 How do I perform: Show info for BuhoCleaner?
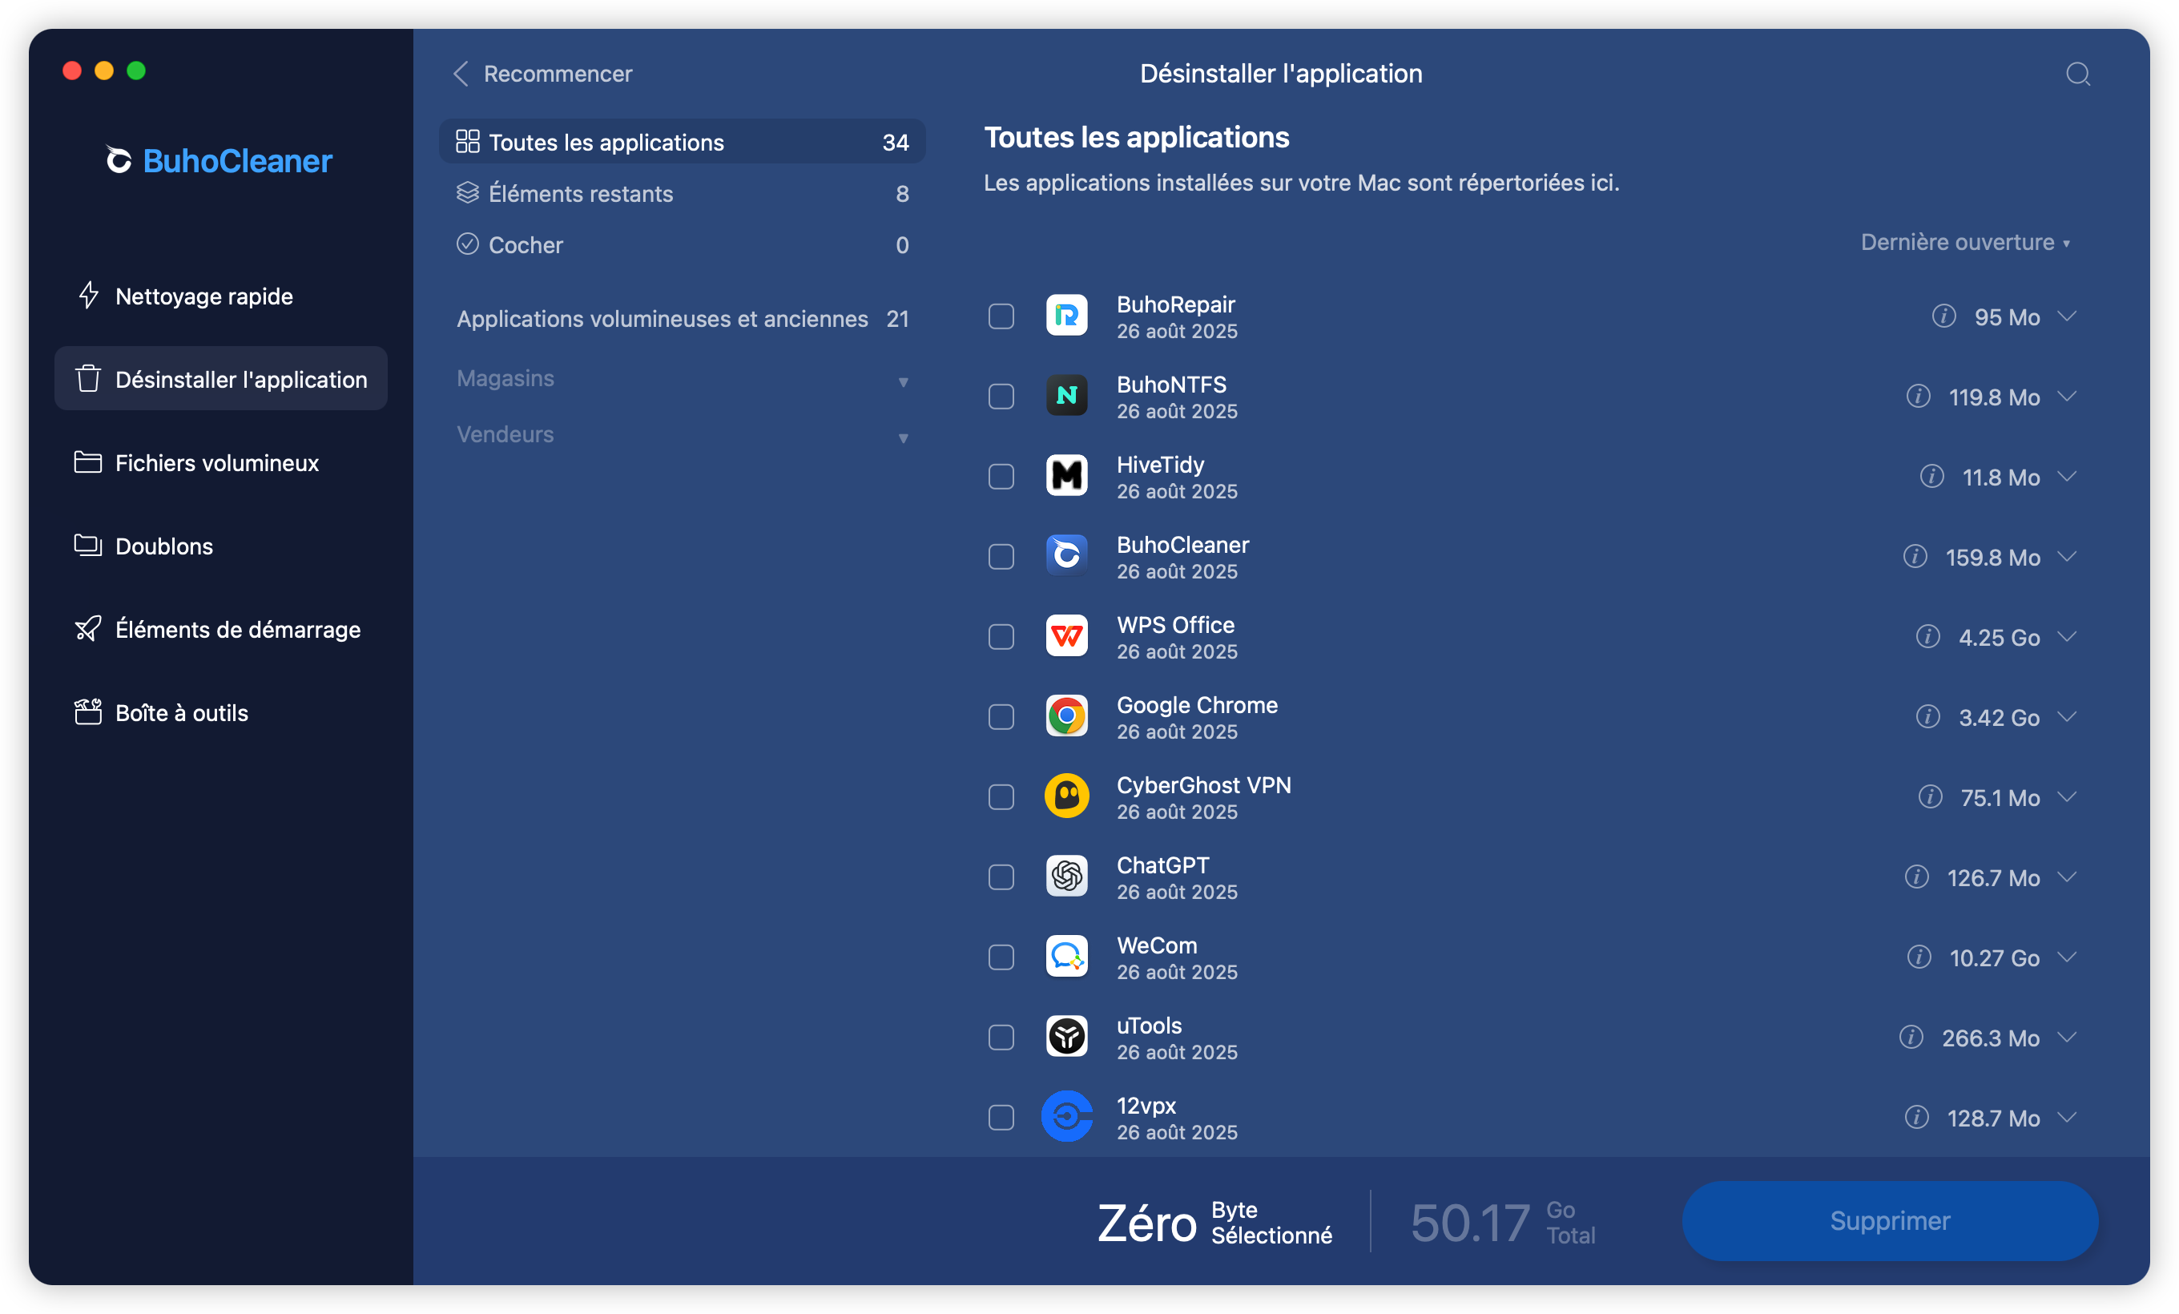coord(1915,556)
